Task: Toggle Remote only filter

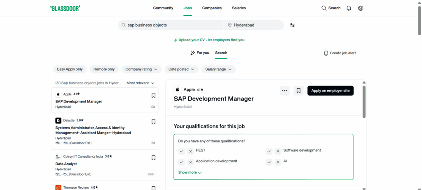Action: click(x=104, y=69)
